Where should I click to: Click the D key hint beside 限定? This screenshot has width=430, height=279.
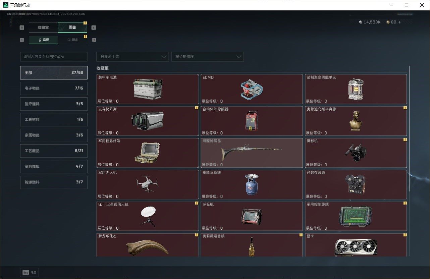94,40
